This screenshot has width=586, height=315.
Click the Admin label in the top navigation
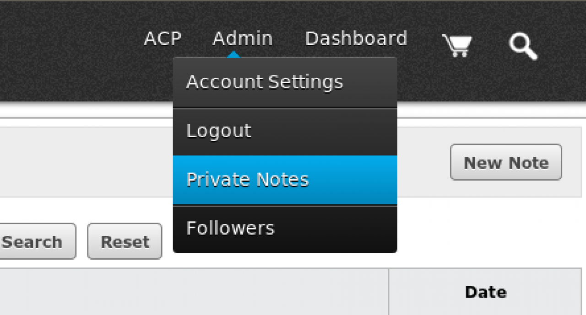(x=242, y=39)
